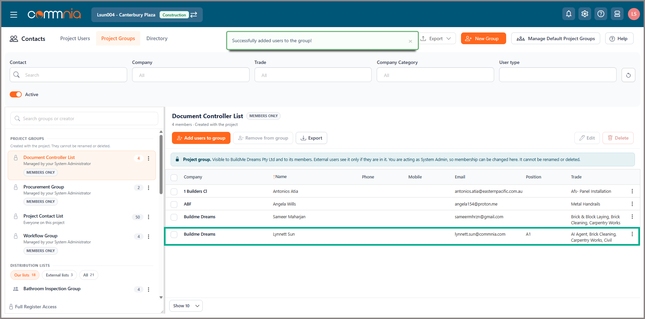Screen dimensions: 645x319
Task: Dismiss the success notification
Action: coord(410,41)
